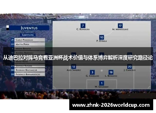Click the number 1 goalkeeper badge
Viewport: 156px width, 113px height.
pos(102,83)
